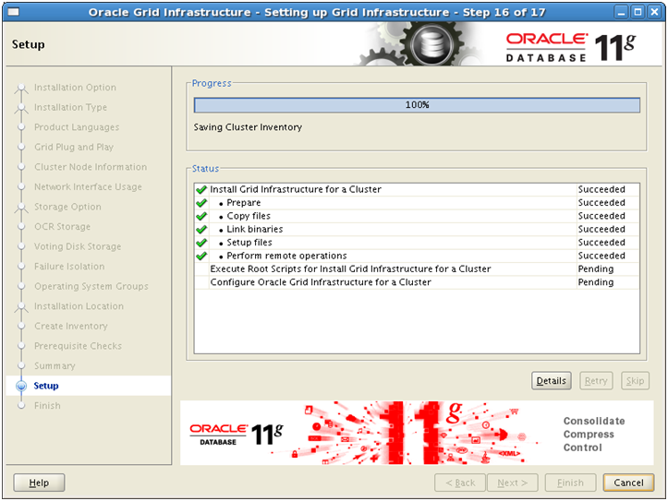Click the green checkmark beside Setup files
Screen dimensions: 668x501
pos(201,243)
